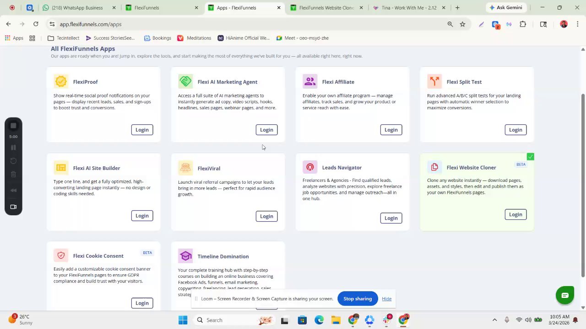The width and height of the screenshot is (586, 329).
Task: Click the Flexi Cookie Consent shield icon
Action: 61,255
